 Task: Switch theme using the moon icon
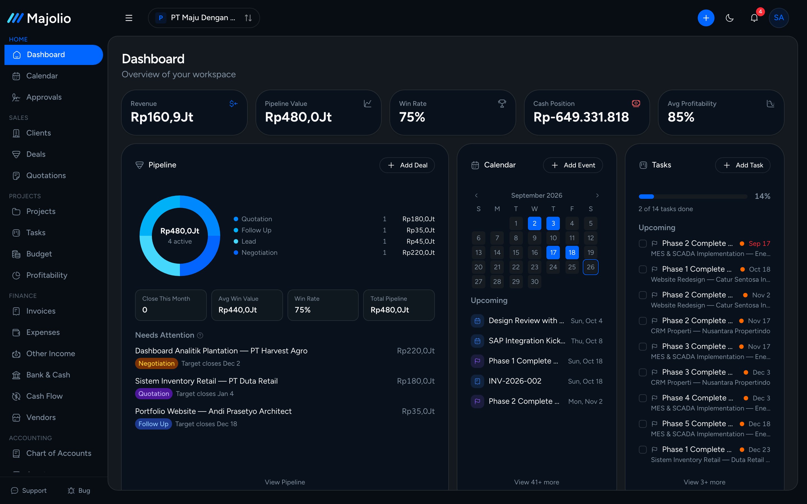730,18
